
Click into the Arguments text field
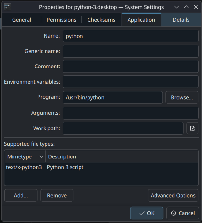130,113
